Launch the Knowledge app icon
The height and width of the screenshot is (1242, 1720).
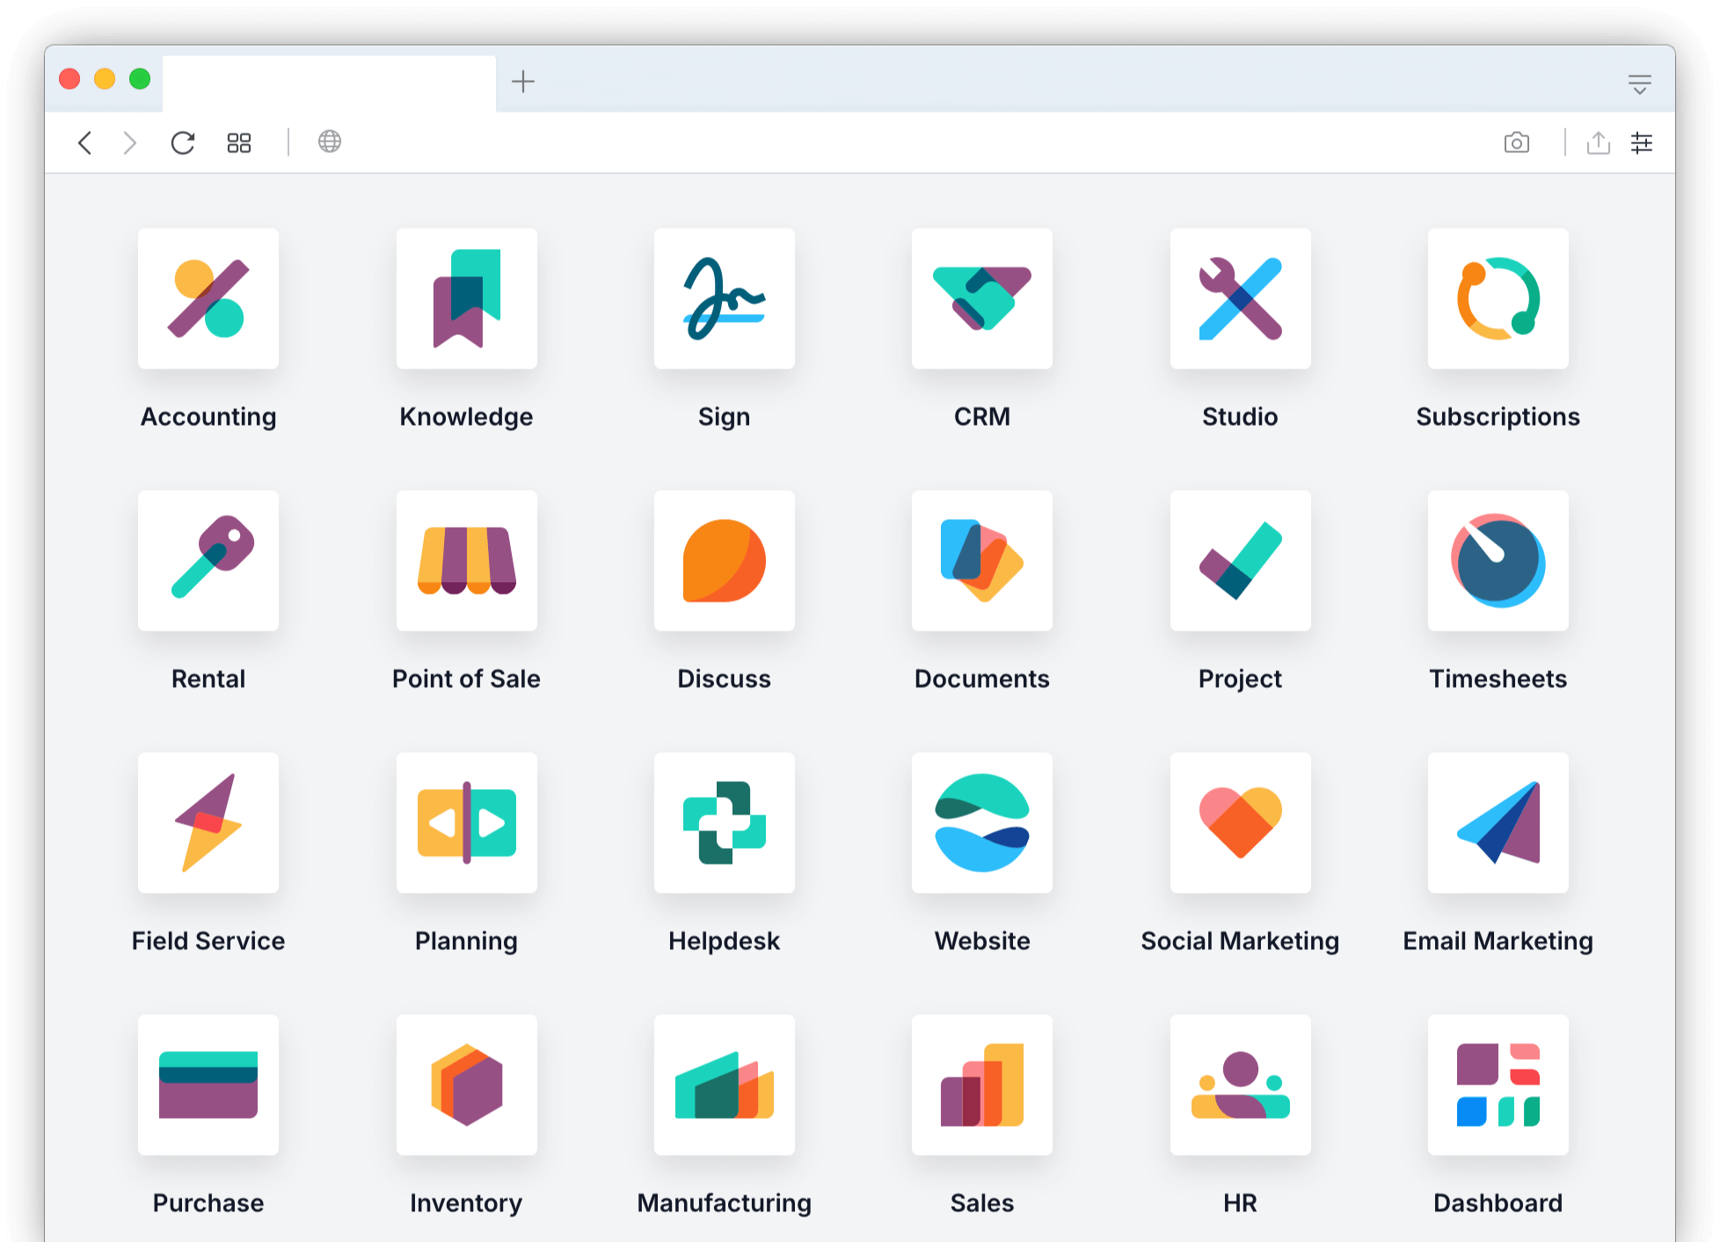(466, 298)
